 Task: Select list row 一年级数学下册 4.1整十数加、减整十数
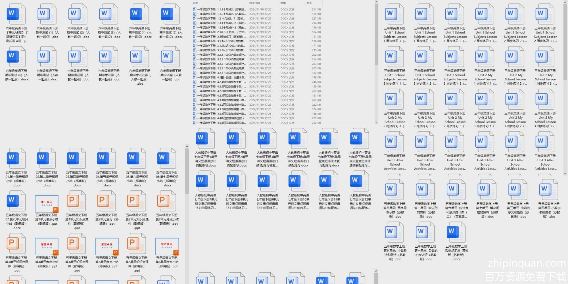pyautogui.click(x=257, y=78)
